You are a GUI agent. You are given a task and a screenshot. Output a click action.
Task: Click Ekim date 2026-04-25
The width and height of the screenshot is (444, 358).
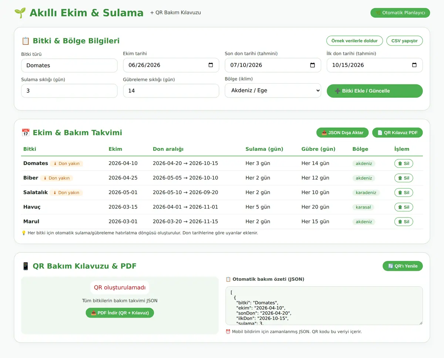tap(123, 178)
